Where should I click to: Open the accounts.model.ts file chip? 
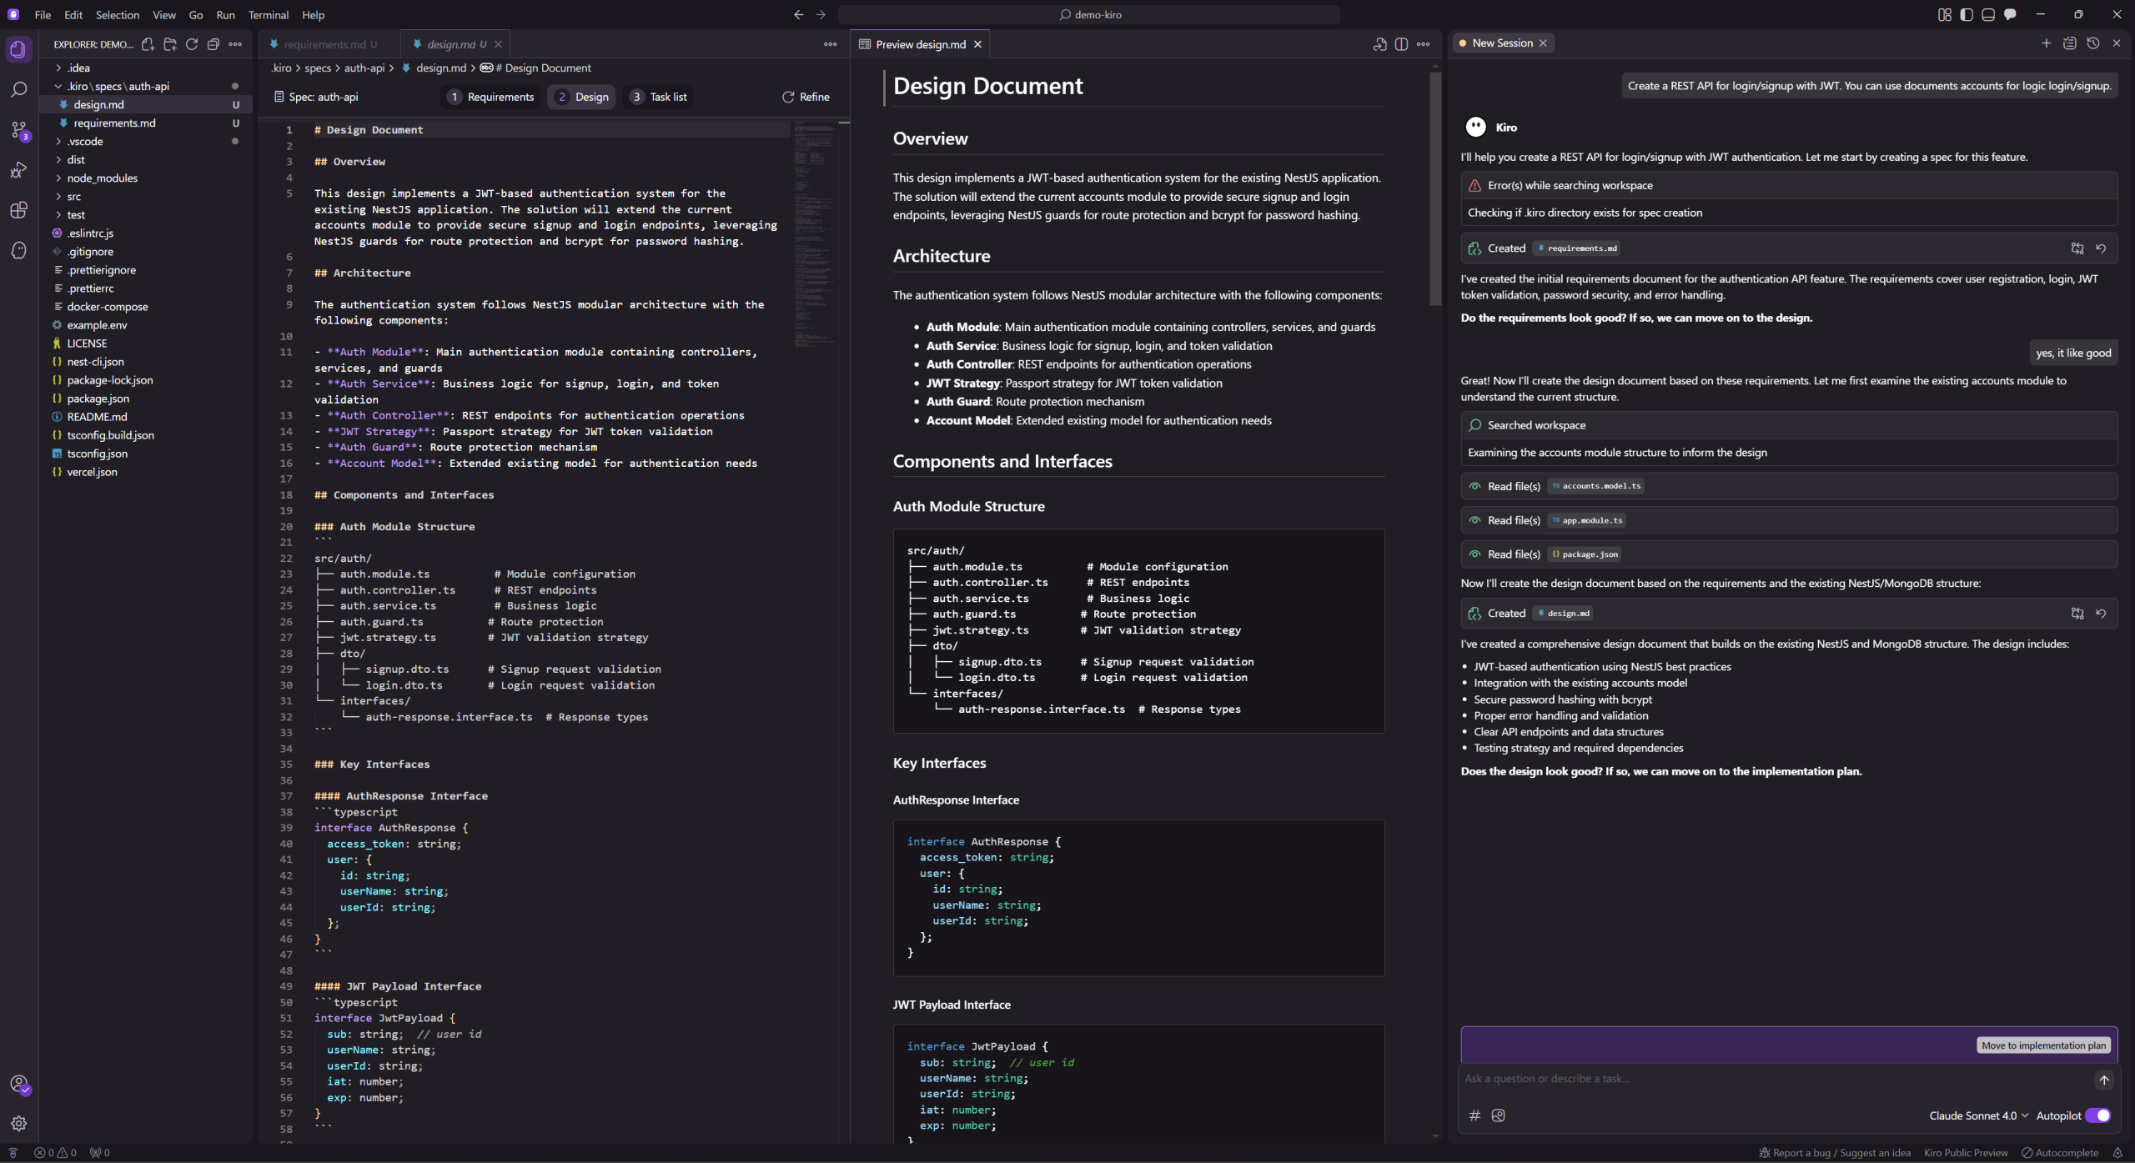[x=1595, y=486]
